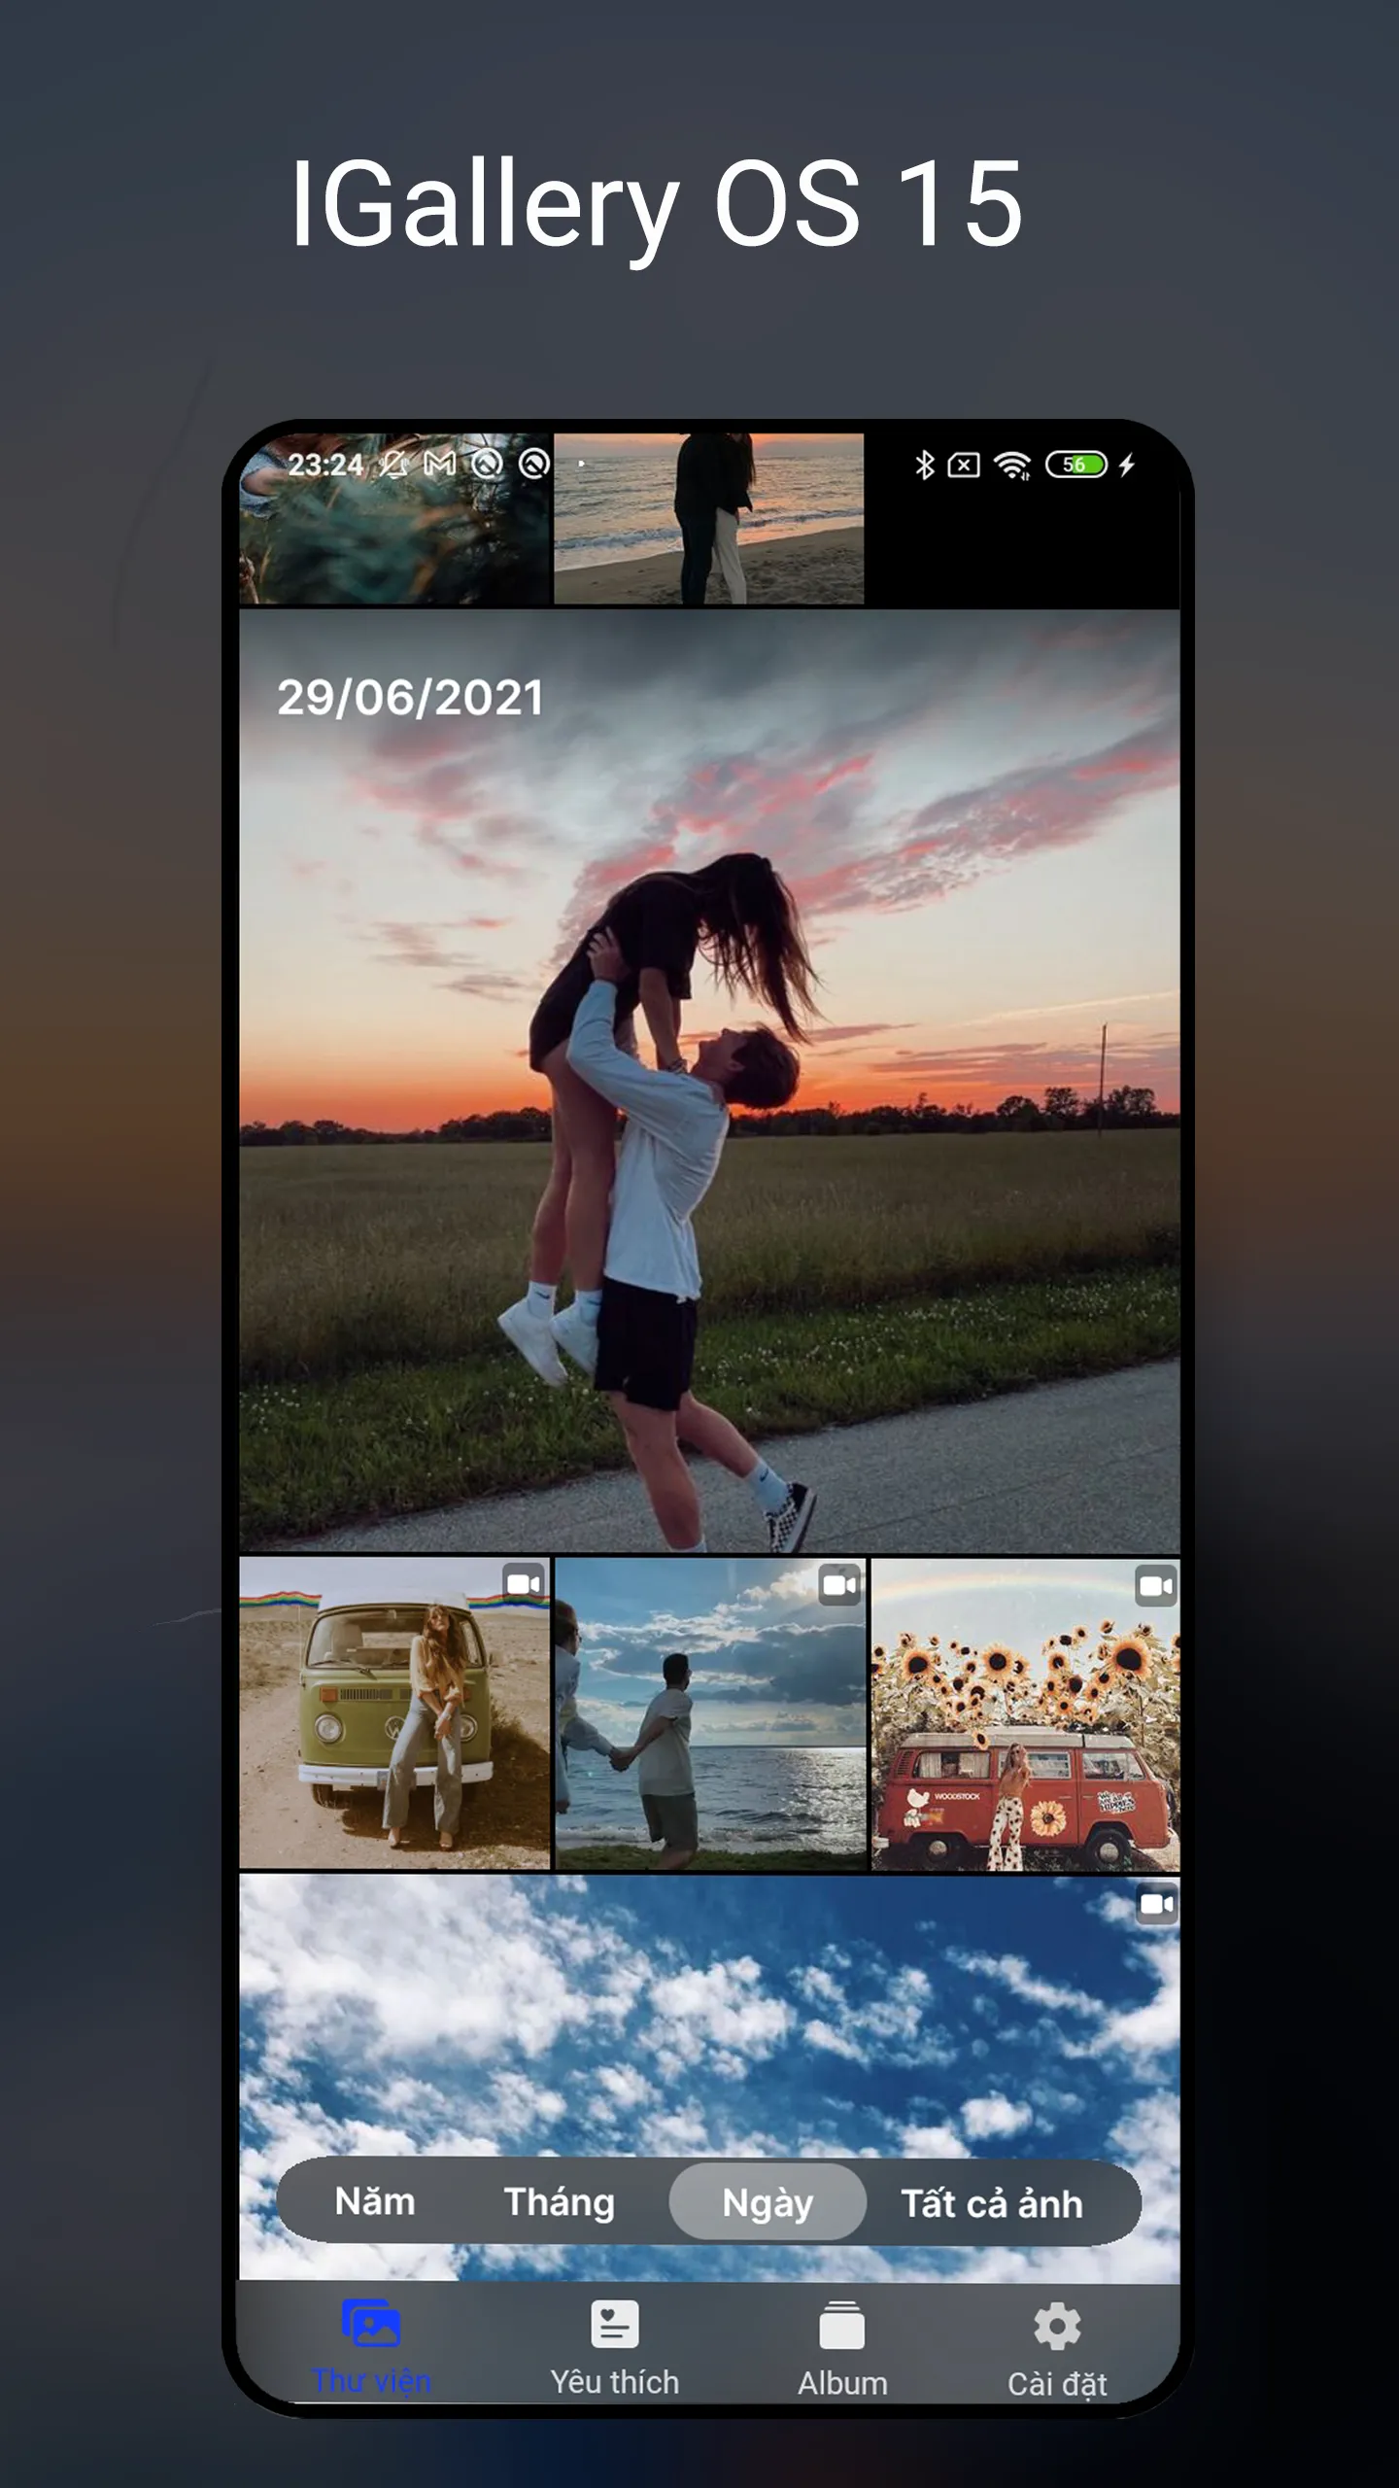Image resolution: width=1399 pixels, height=2488 pixels.
Task: Tap the video icon on cloudy sky thumbnail
Action: coord(1156,1904)
